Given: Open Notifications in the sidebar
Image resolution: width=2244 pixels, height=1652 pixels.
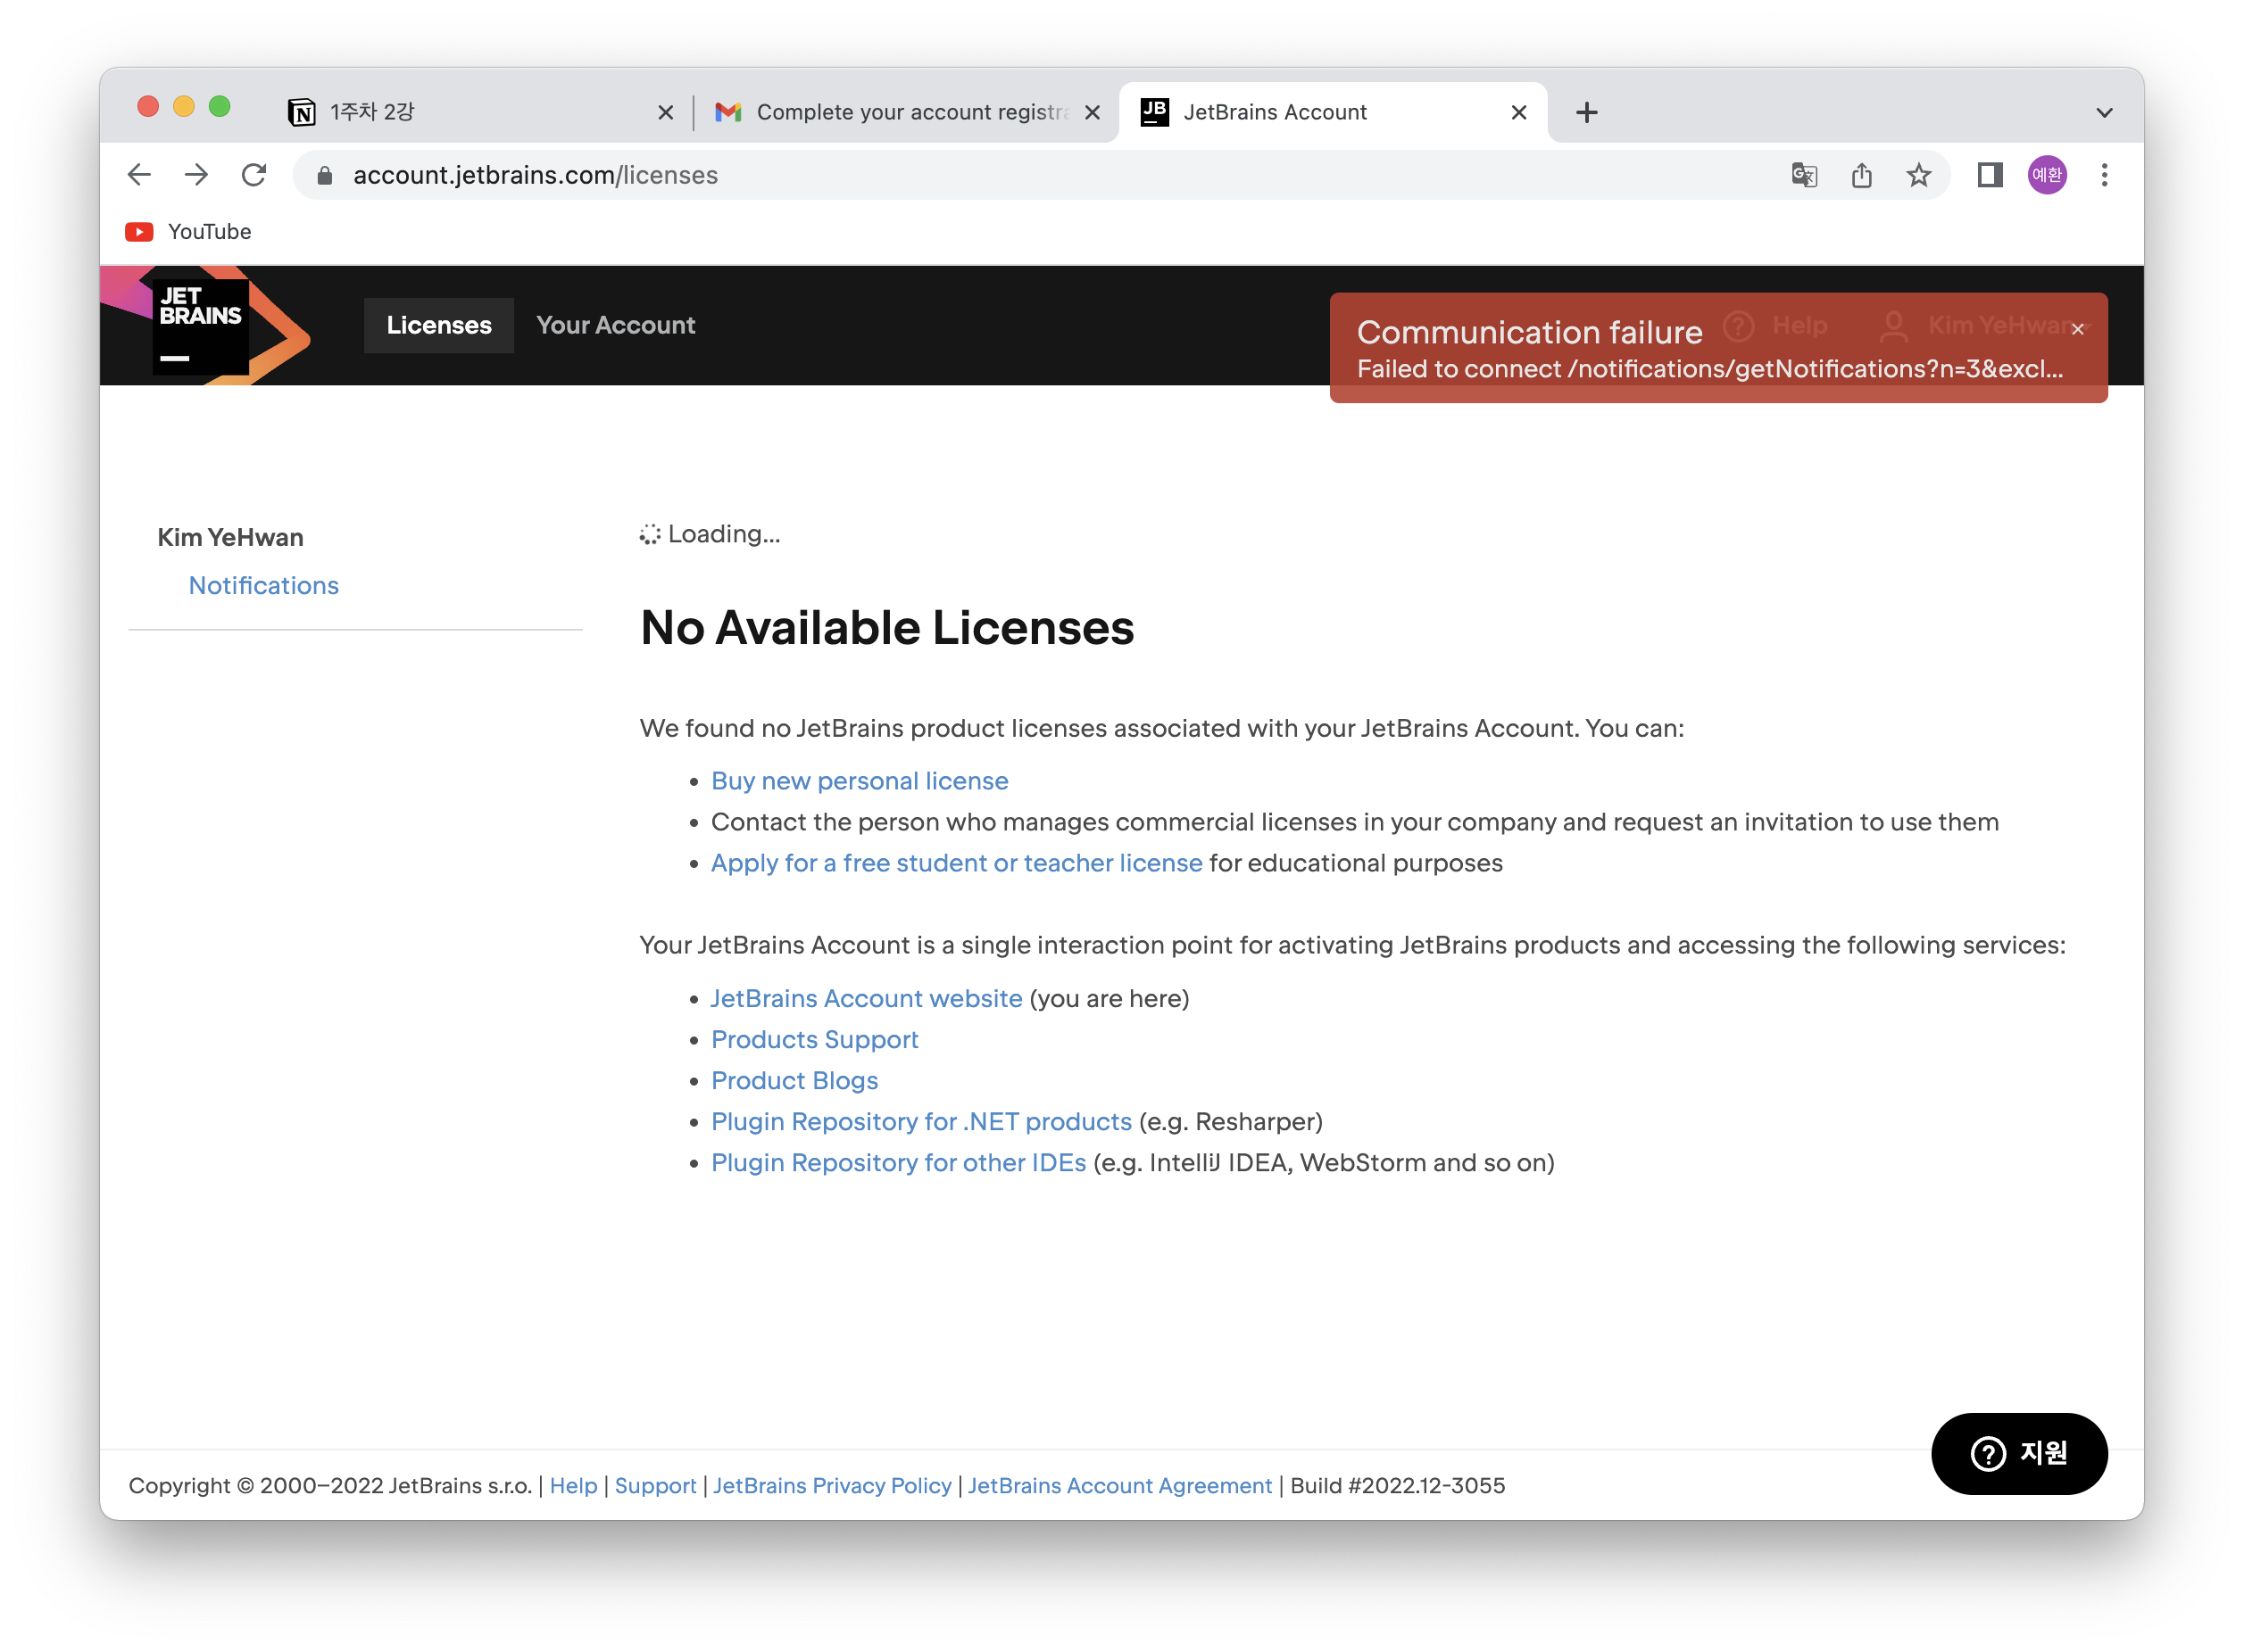Looking at the screenshot, I should pyautogui.click(x=264, y=585).
